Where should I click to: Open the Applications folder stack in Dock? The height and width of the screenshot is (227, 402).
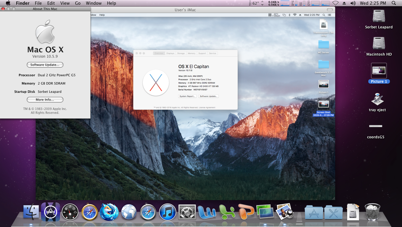[x=314, y=212]
